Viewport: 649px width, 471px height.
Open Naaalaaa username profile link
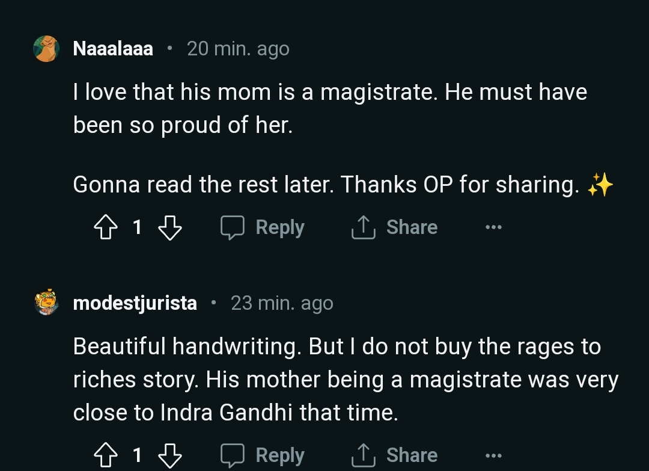pos(113,49)
